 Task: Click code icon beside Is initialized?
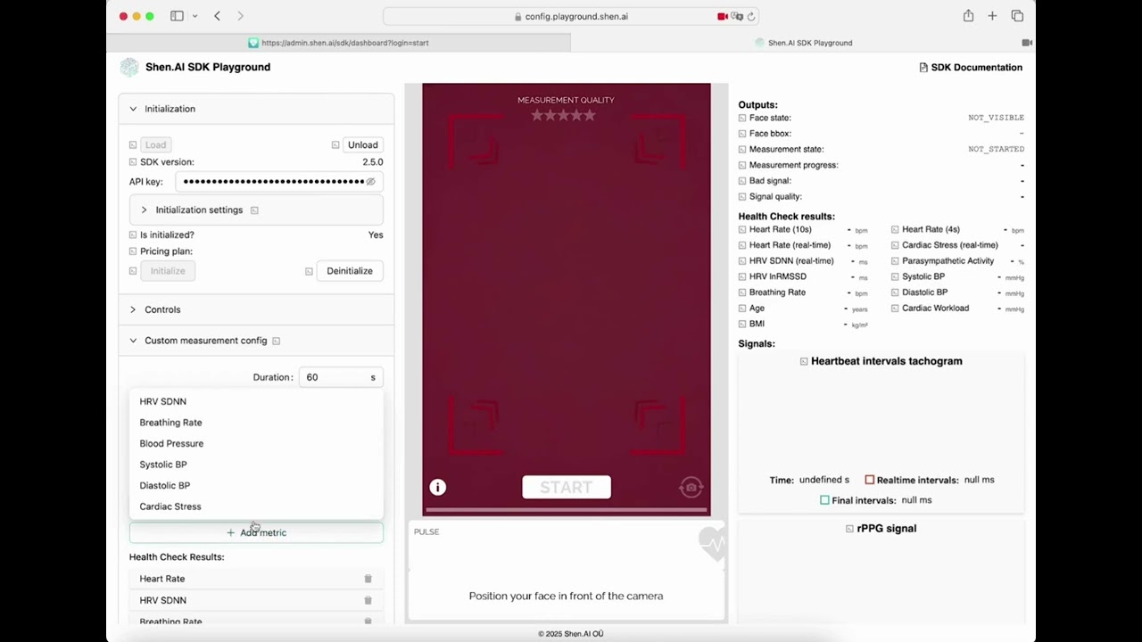(133, 235)
